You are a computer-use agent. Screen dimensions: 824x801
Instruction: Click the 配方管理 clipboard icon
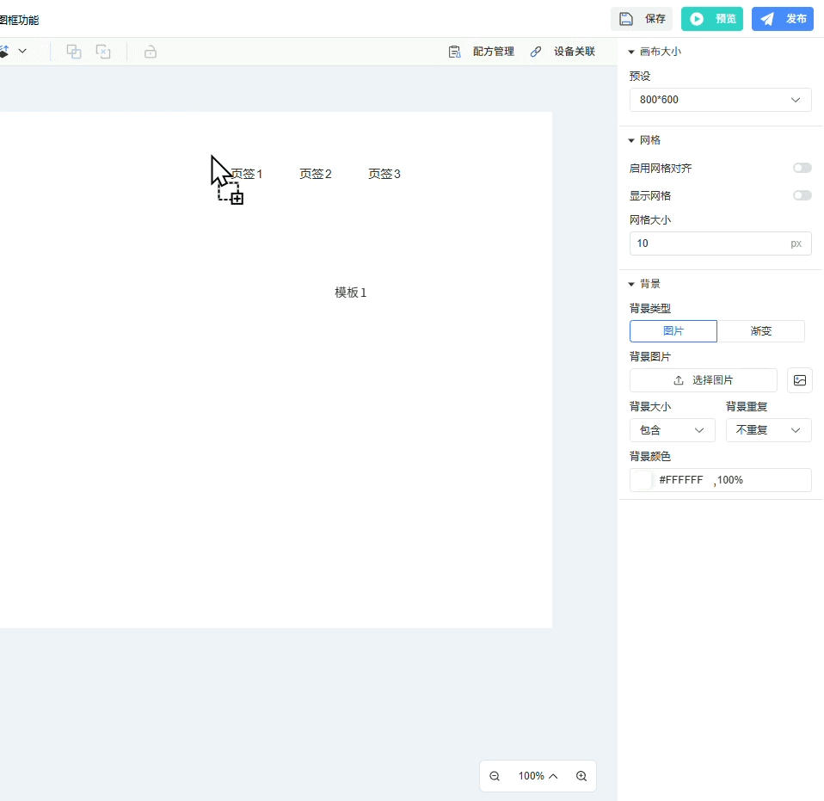455,52
